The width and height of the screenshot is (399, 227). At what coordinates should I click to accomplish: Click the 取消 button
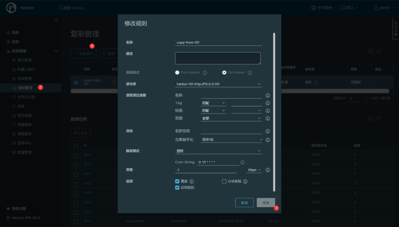pyautogui.click(x=244, y=202)
